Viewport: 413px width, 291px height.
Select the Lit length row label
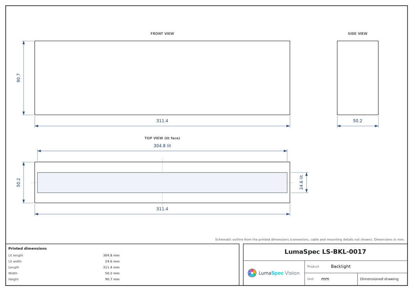[x=16, y=255]
